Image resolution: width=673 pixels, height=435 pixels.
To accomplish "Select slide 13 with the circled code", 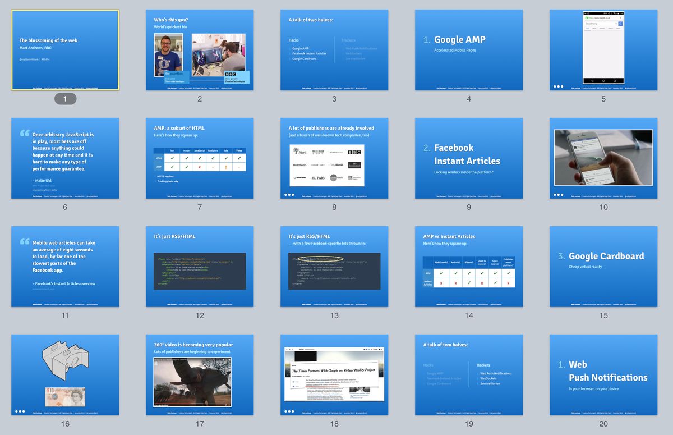I will coord(334,266).
